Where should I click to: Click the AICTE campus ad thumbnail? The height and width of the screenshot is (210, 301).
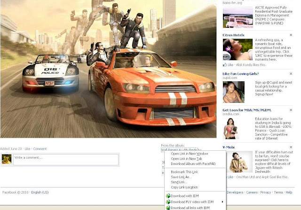238,17
